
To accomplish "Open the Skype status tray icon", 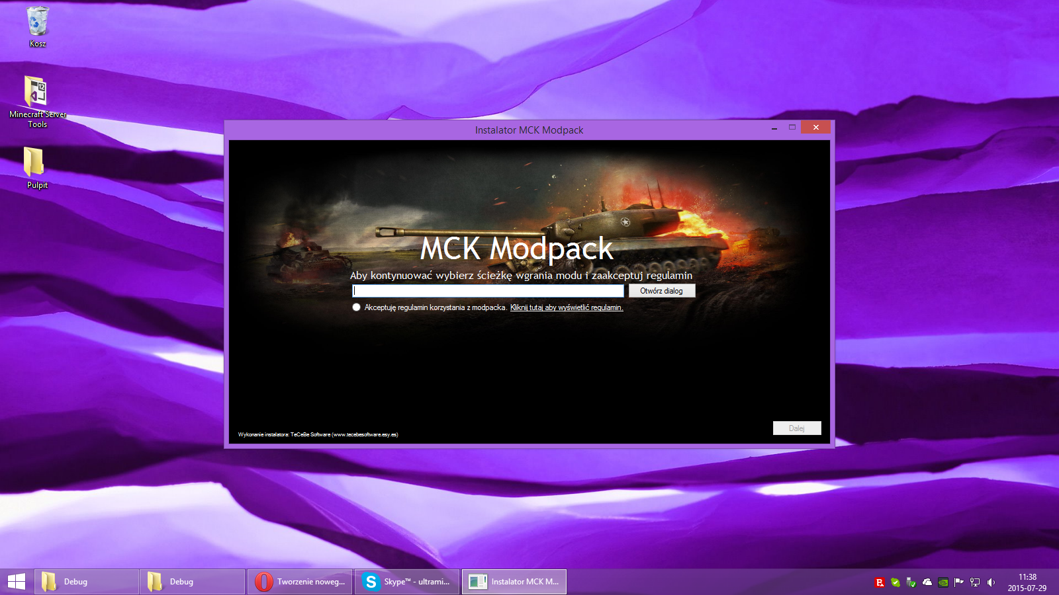I will pyautogui.click(x=896, y=582).
